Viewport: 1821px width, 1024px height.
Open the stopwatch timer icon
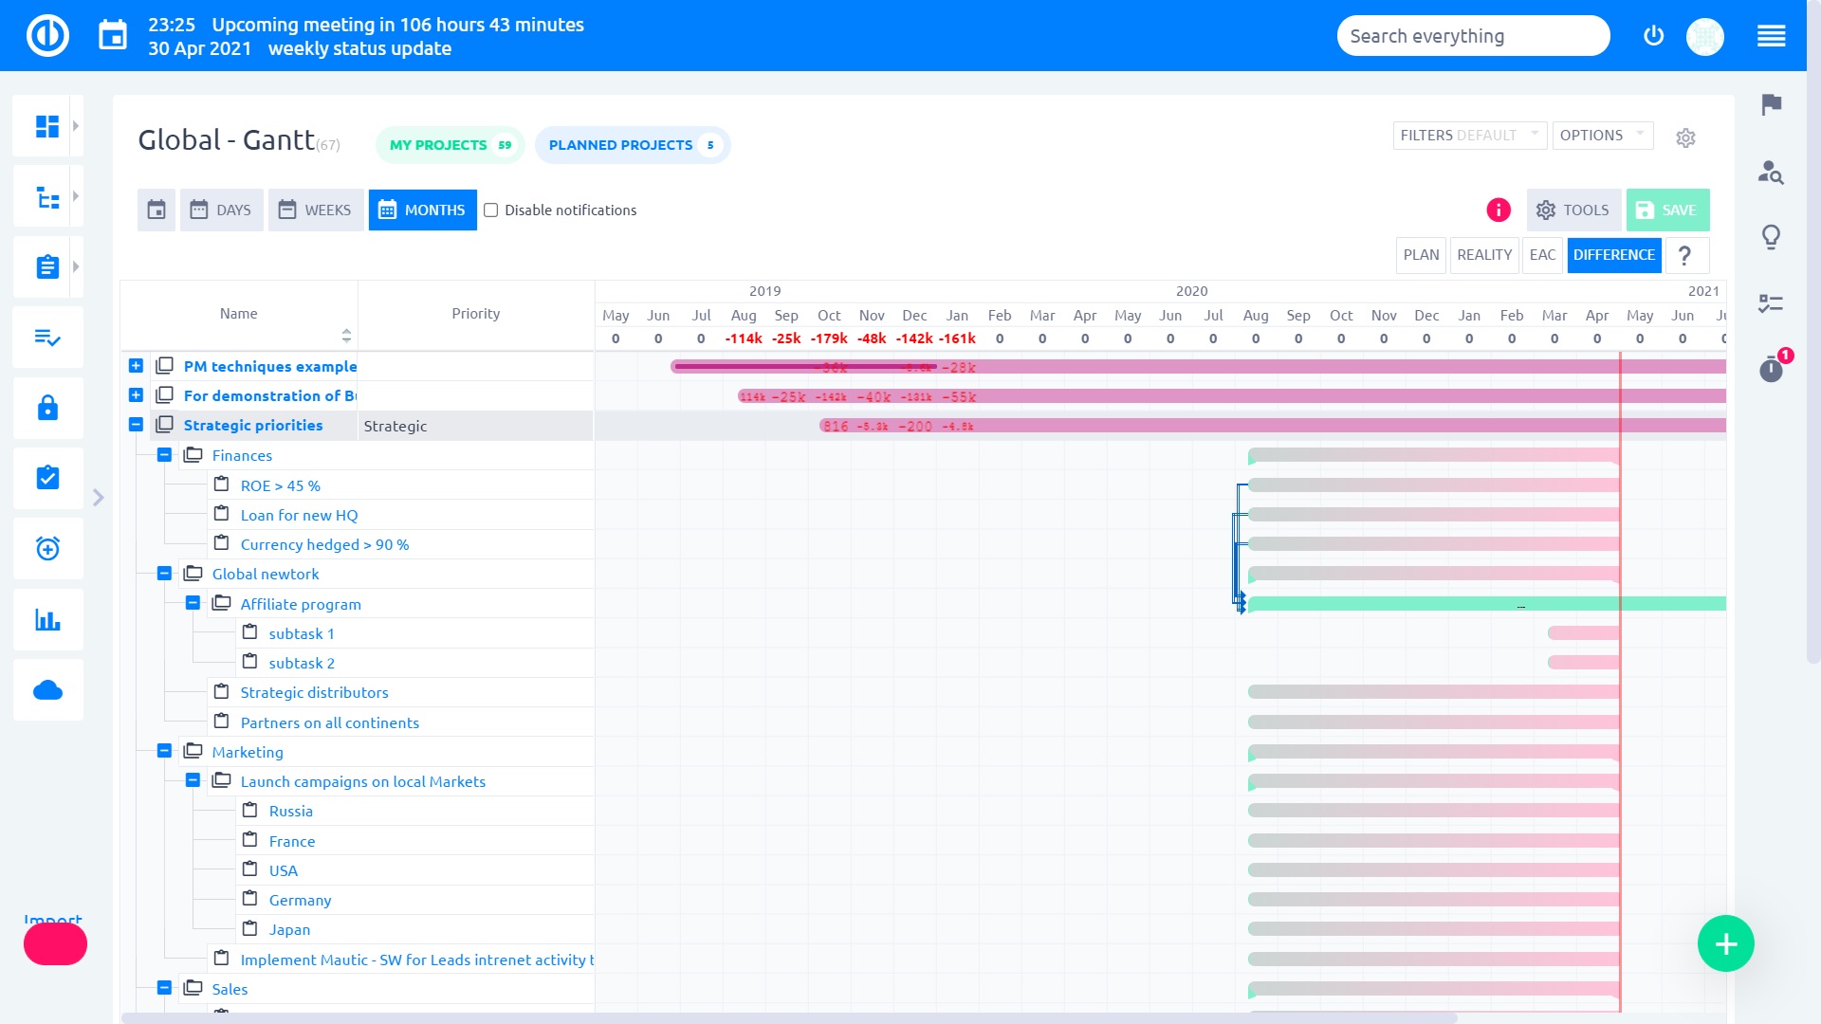click(x=1771, y=369)
